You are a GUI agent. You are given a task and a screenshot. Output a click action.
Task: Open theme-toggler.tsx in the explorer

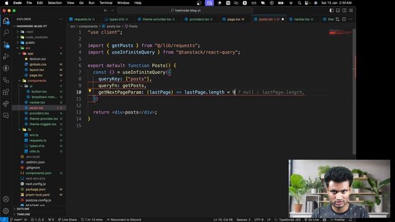[x=43, y=124]
